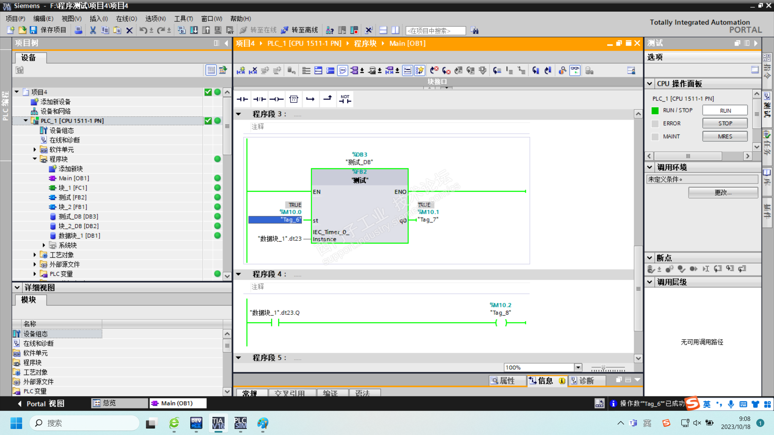Click the 更改... button
774x435 pixels.
click(x=722, y=193)
